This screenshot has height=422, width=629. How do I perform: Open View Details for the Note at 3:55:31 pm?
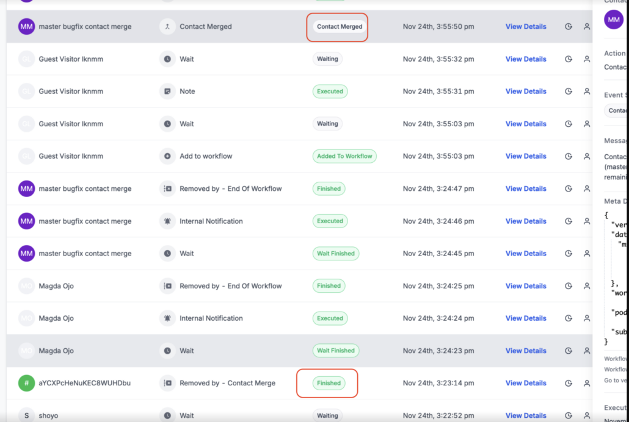526,91
